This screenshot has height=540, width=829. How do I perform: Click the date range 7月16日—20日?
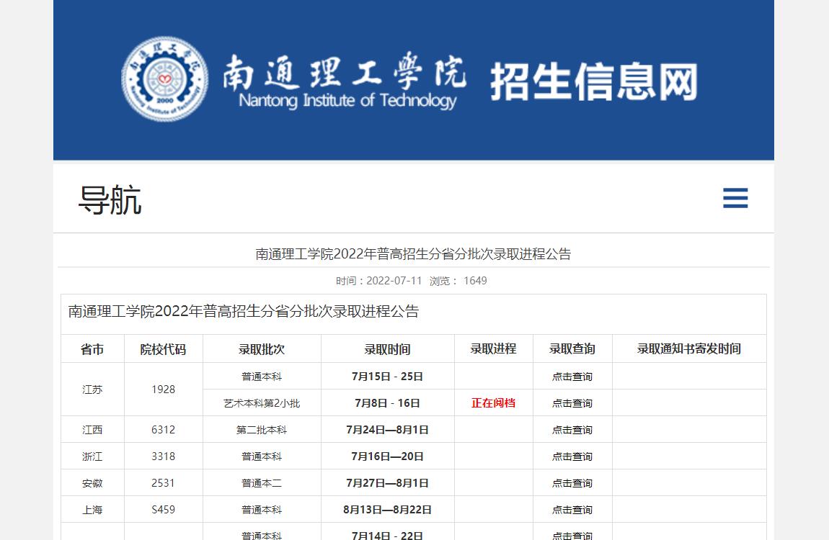[388, 456]
